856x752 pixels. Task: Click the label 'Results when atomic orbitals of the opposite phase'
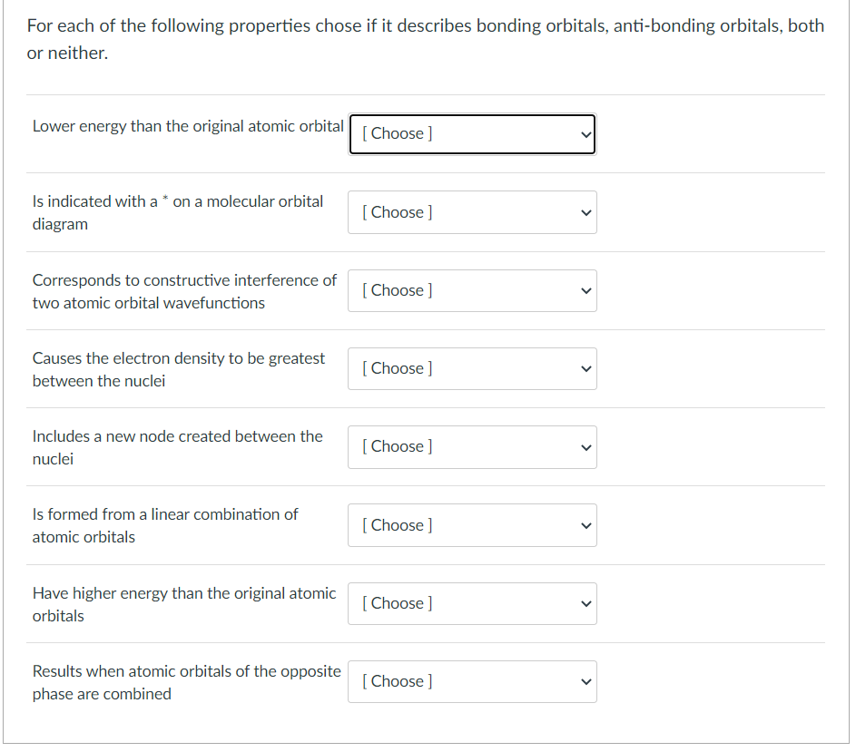(186, 681)
